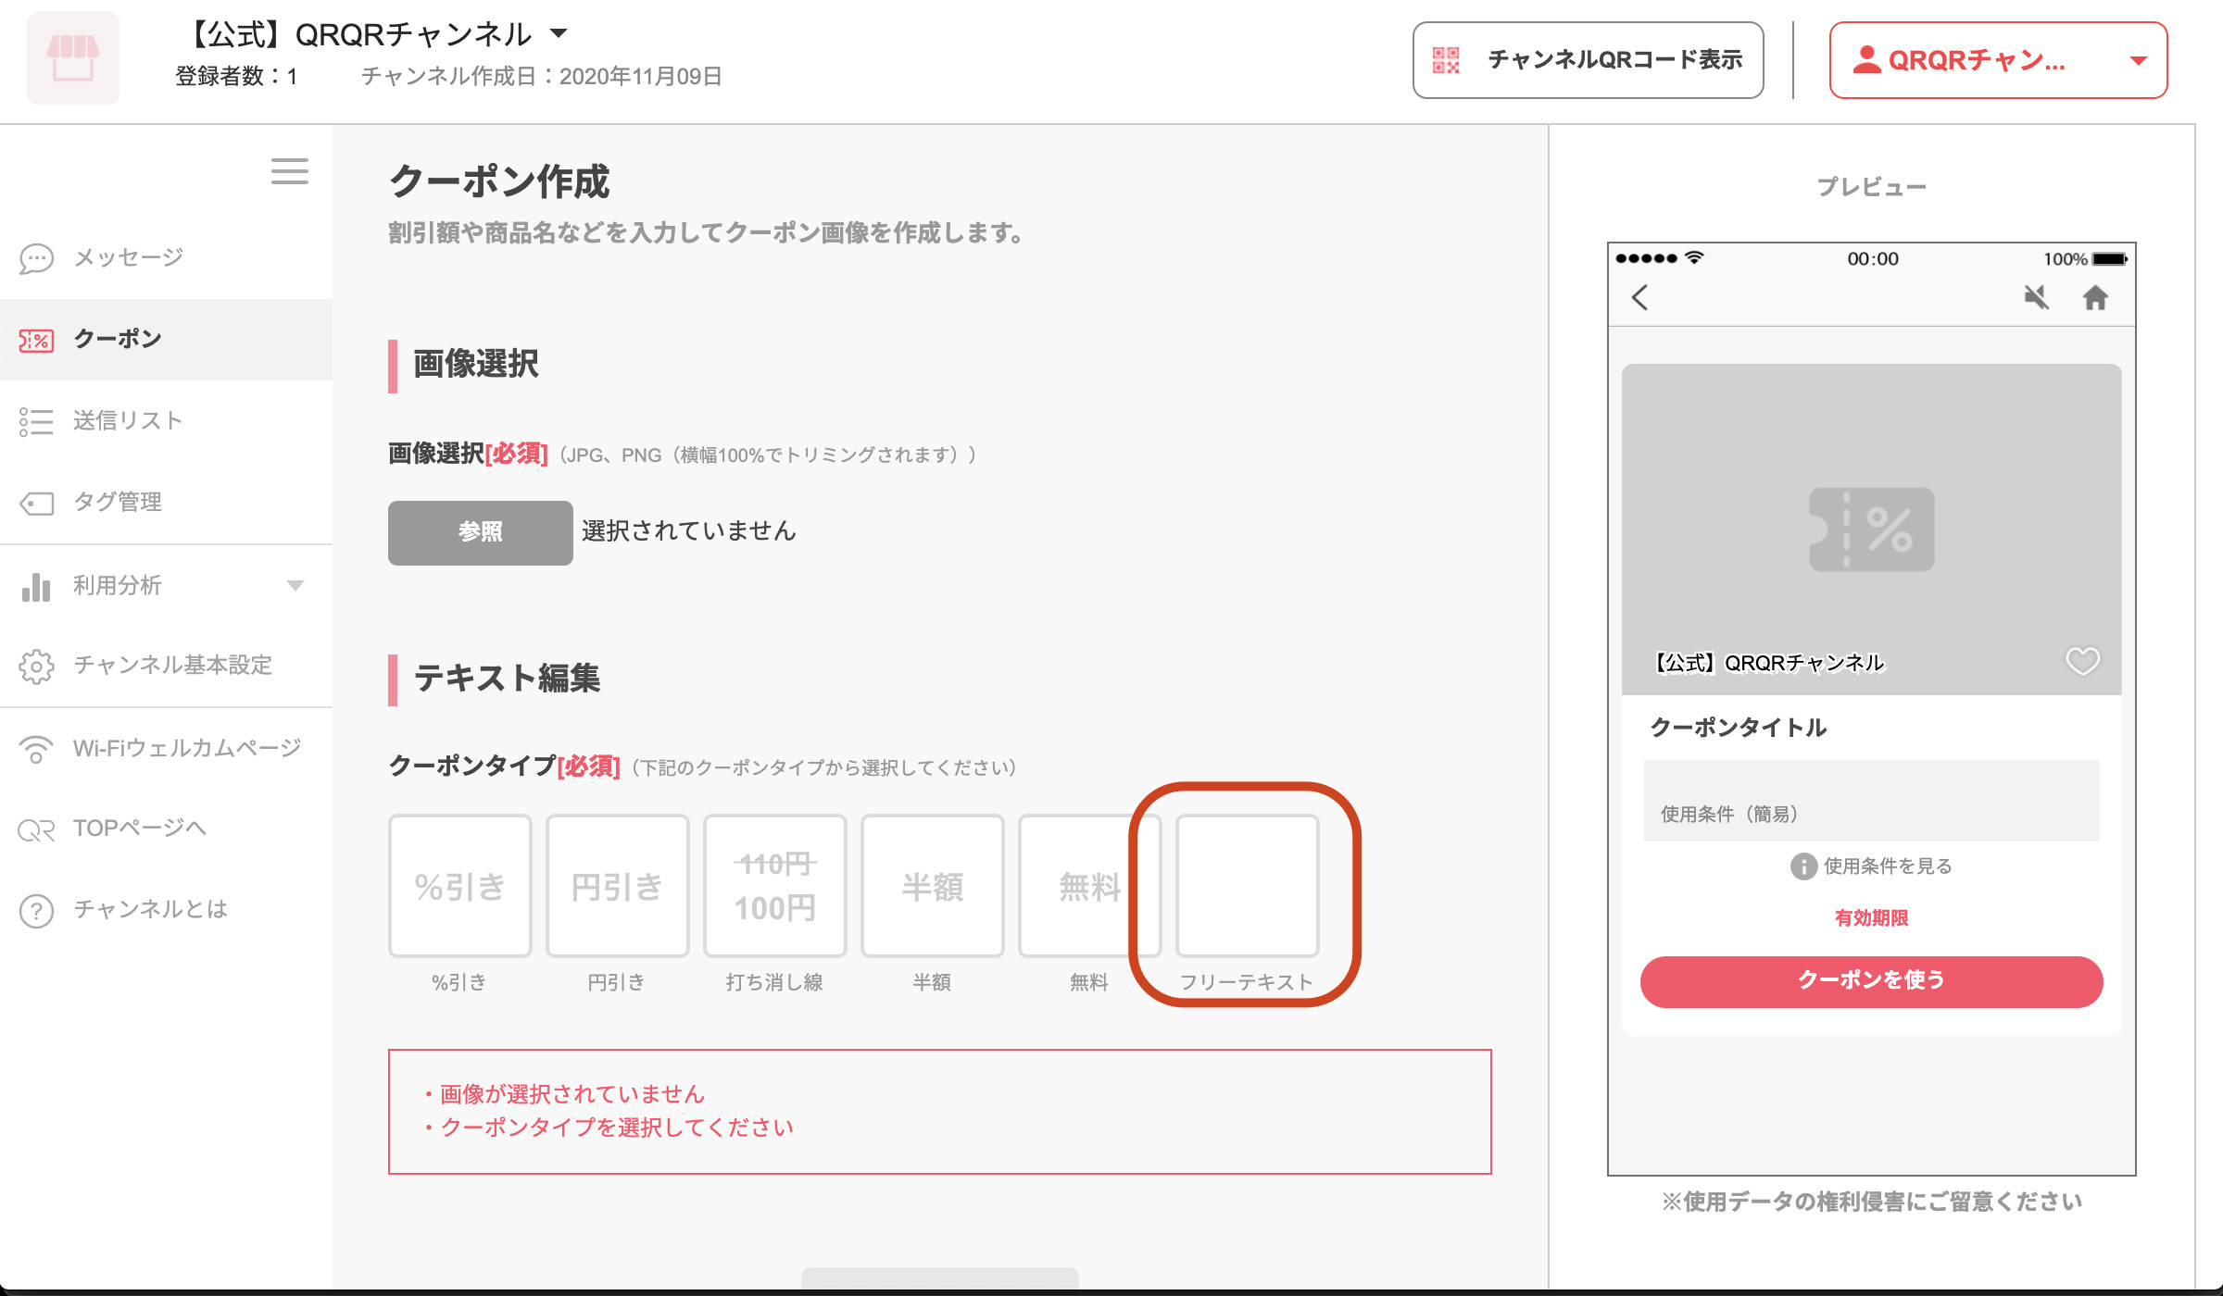Open the QRQRチャン account dropdown
This screenshot has height=1296, width=2223.
(x=1998, y=60)
